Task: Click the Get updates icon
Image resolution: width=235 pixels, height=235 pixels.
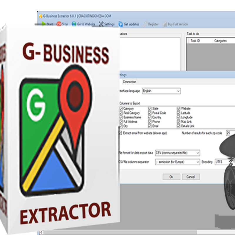Action: tap(120, 23)
